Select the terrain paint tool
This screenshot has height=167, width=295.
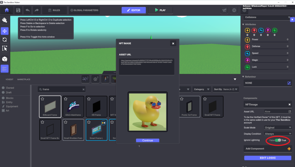[x=4, y=20]
